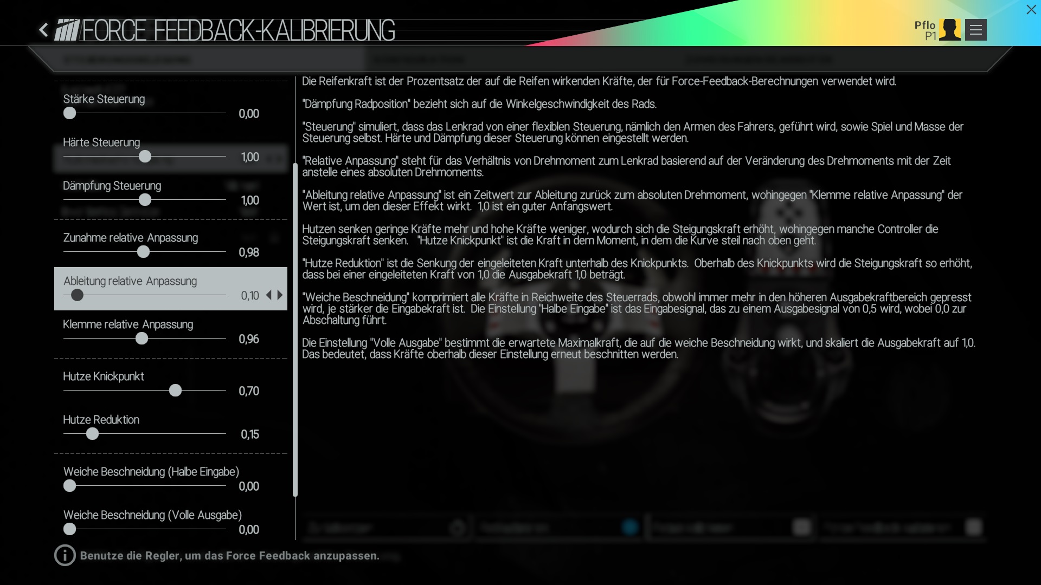Open the Pflo profile avatar

point(949,30)
